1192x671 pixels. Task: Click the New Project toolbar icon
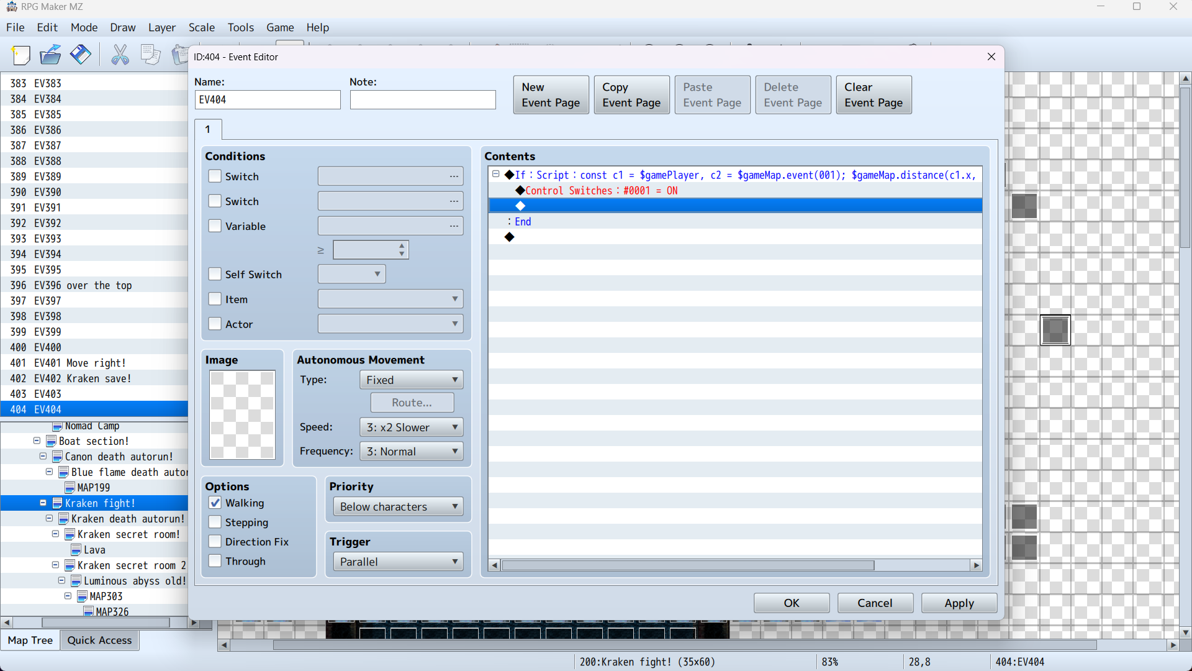pyautogui.click(x=21, y=55)
